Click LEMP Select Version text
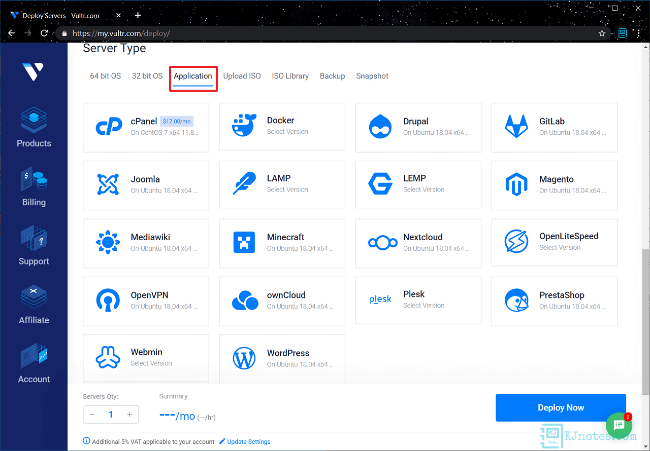Image resolution: width=650 pixels, height=451 pixels. (x=424, y=190)
